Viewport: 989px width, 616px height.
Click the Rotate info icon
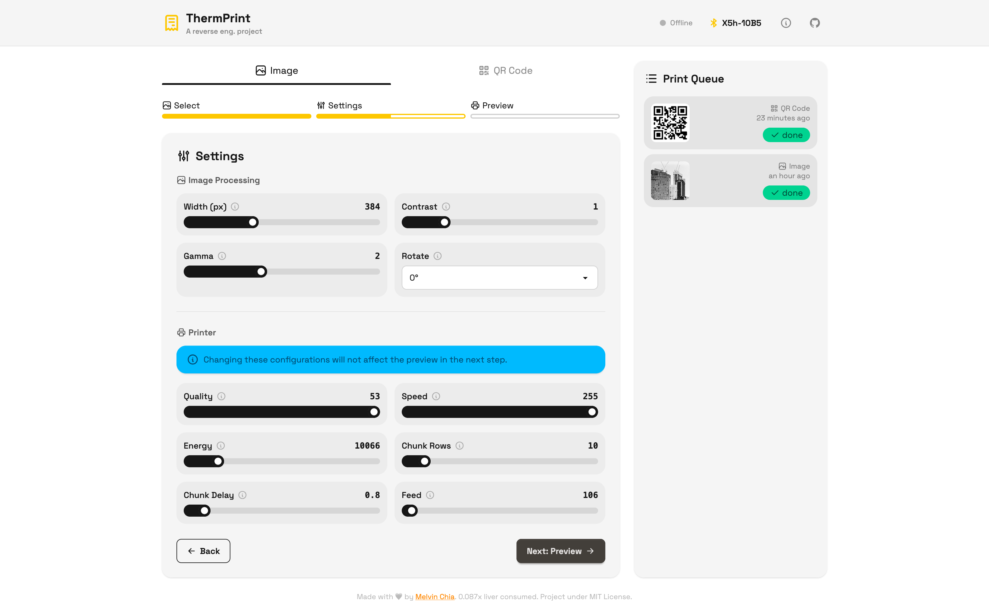pyautogui.click(x=438, y=256)
